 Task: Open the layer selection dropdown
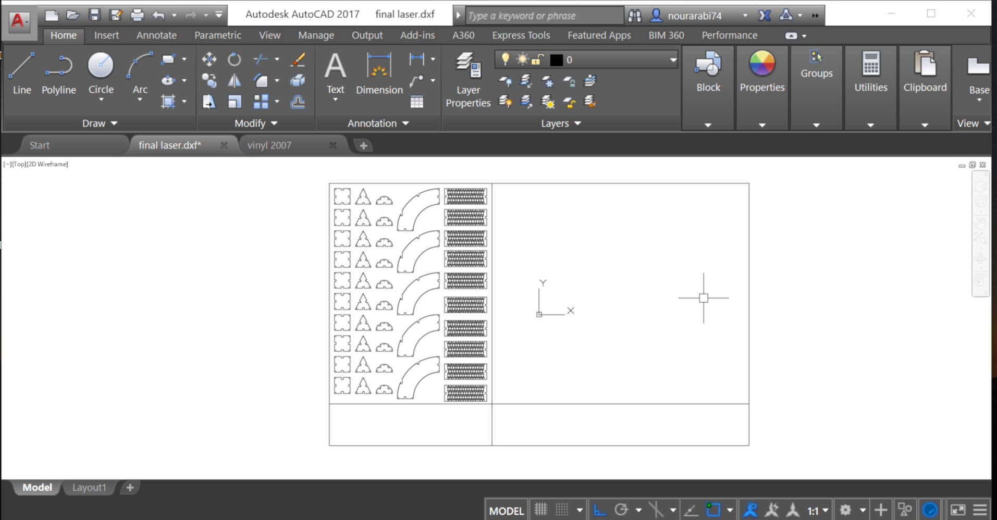click(x=673, y=60)
